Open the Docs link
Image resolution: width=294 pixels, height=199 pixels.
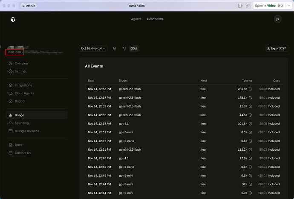coord(37,145)
